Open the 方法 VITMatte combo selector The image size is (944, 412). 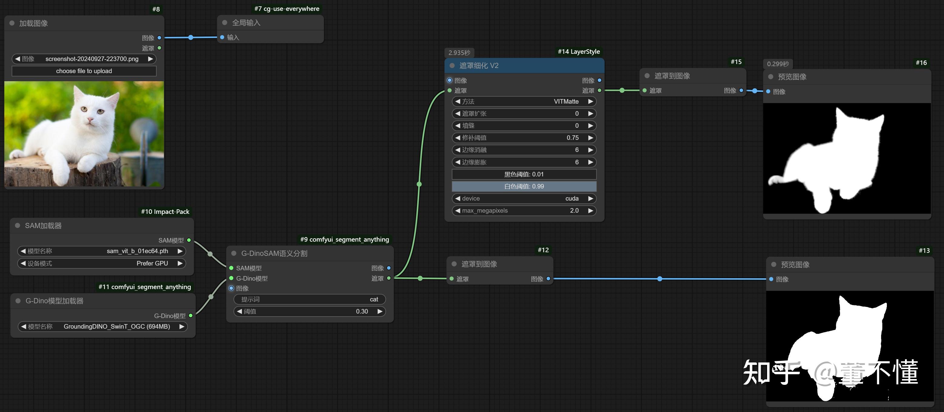click(x=524, y=101)
